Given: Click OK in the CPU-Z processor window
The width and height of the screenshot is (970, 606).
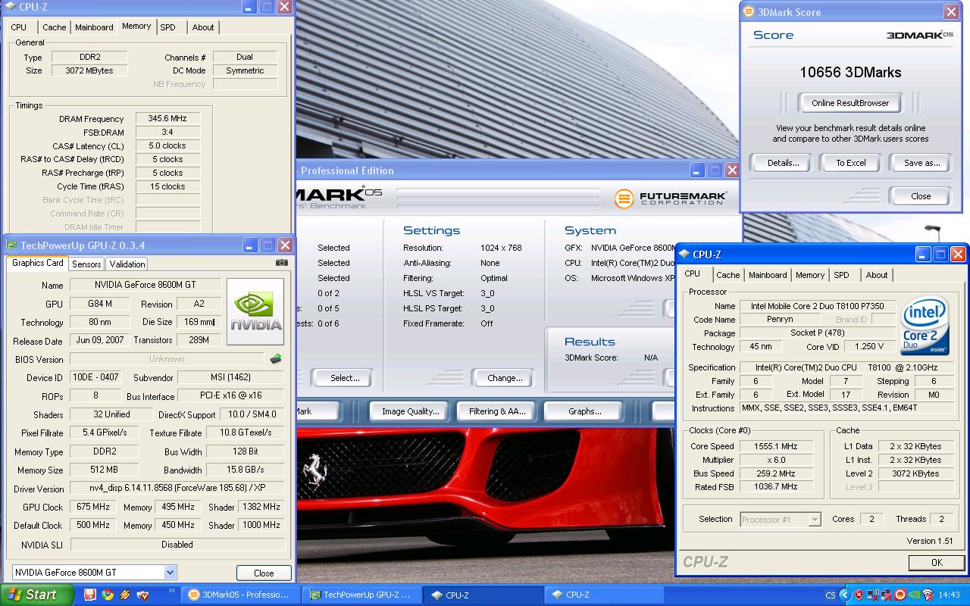Looking at the screenshot, I should [937, 562].
